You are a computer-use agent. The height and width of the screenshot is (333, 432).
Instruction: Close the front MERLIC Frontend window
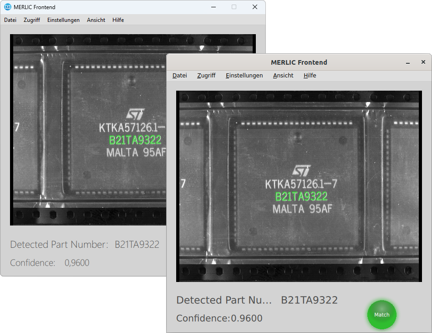(x=423, y=62)
